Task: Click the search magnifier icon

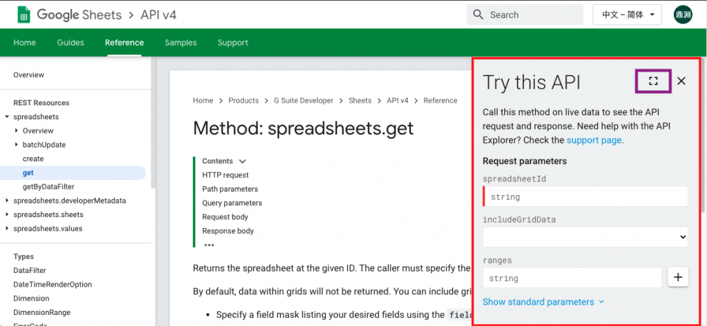Action: tap(478, 15)
